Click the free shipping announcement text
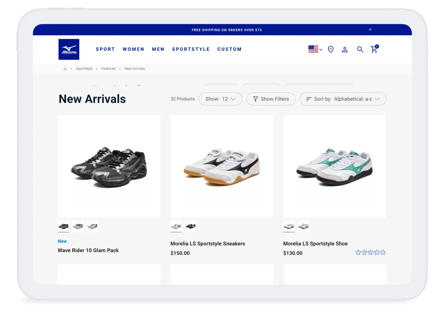The width and height of the screenshot is (445, 314). (x=227, y=30)
